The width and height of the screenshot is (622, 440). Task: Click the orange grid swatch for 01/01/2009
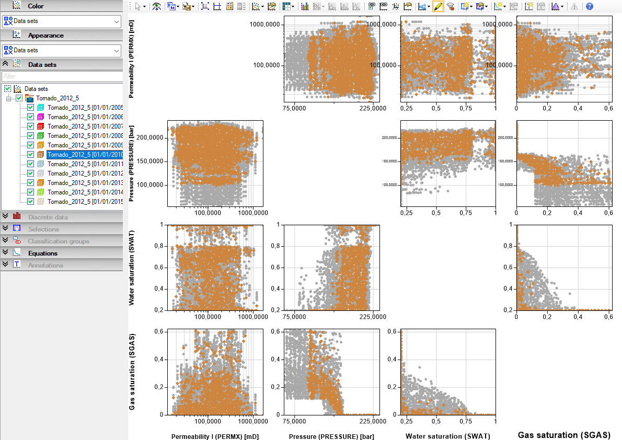40,145
